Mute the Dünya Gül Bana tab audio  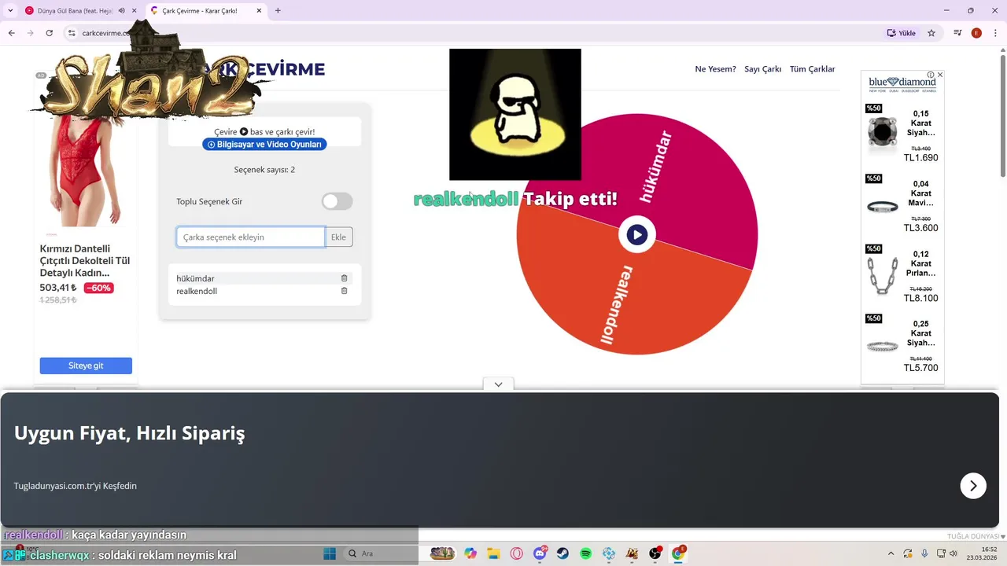(x=122, y=11)
